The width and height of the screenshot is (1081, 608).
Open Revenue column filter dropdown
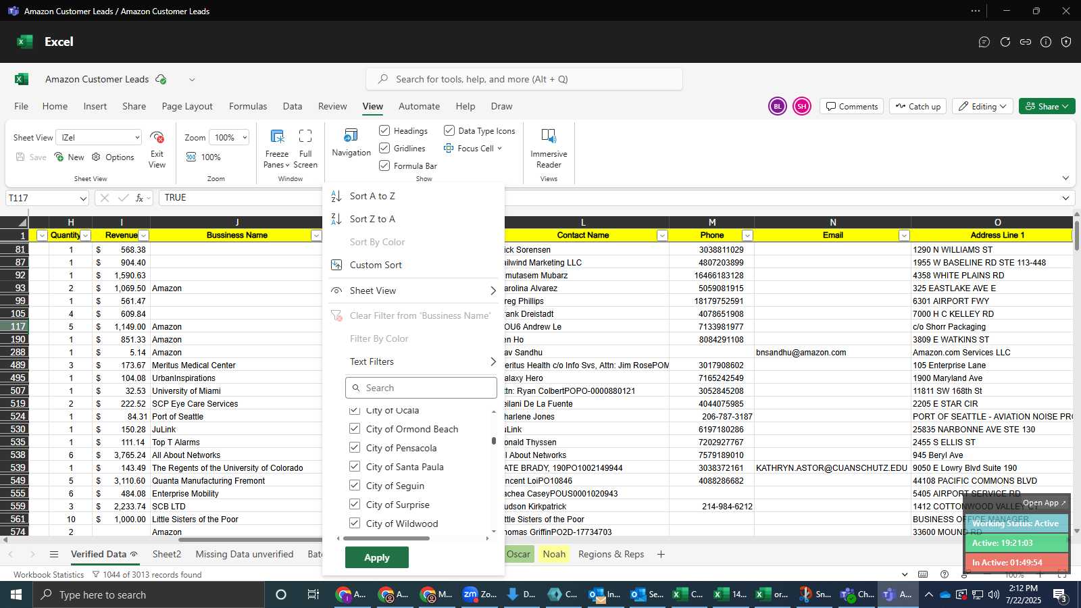click(143, 235)
